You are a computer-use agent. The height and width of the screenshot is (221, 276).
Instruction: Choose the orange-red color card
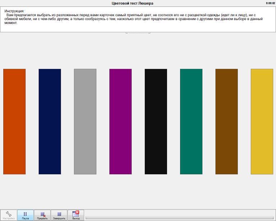click(x=14, y=121)
